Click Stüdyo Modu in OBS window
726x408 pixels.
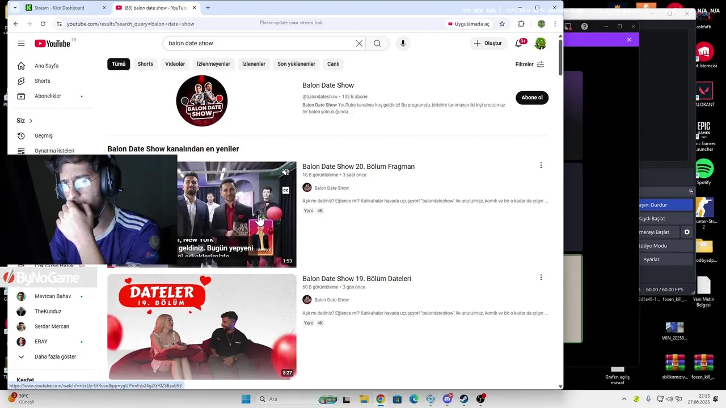666,246
